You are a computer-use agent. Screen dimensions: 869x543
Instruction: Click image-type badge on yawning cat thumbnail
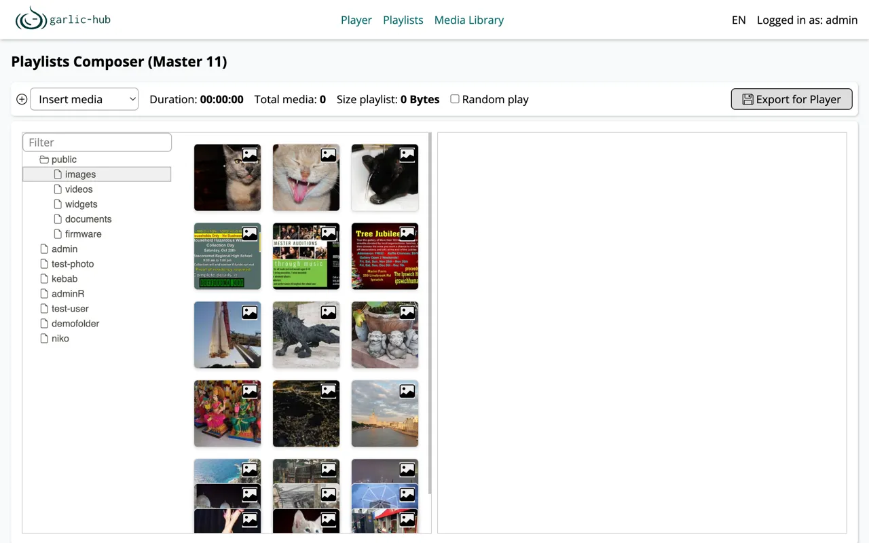pos(329,155)
